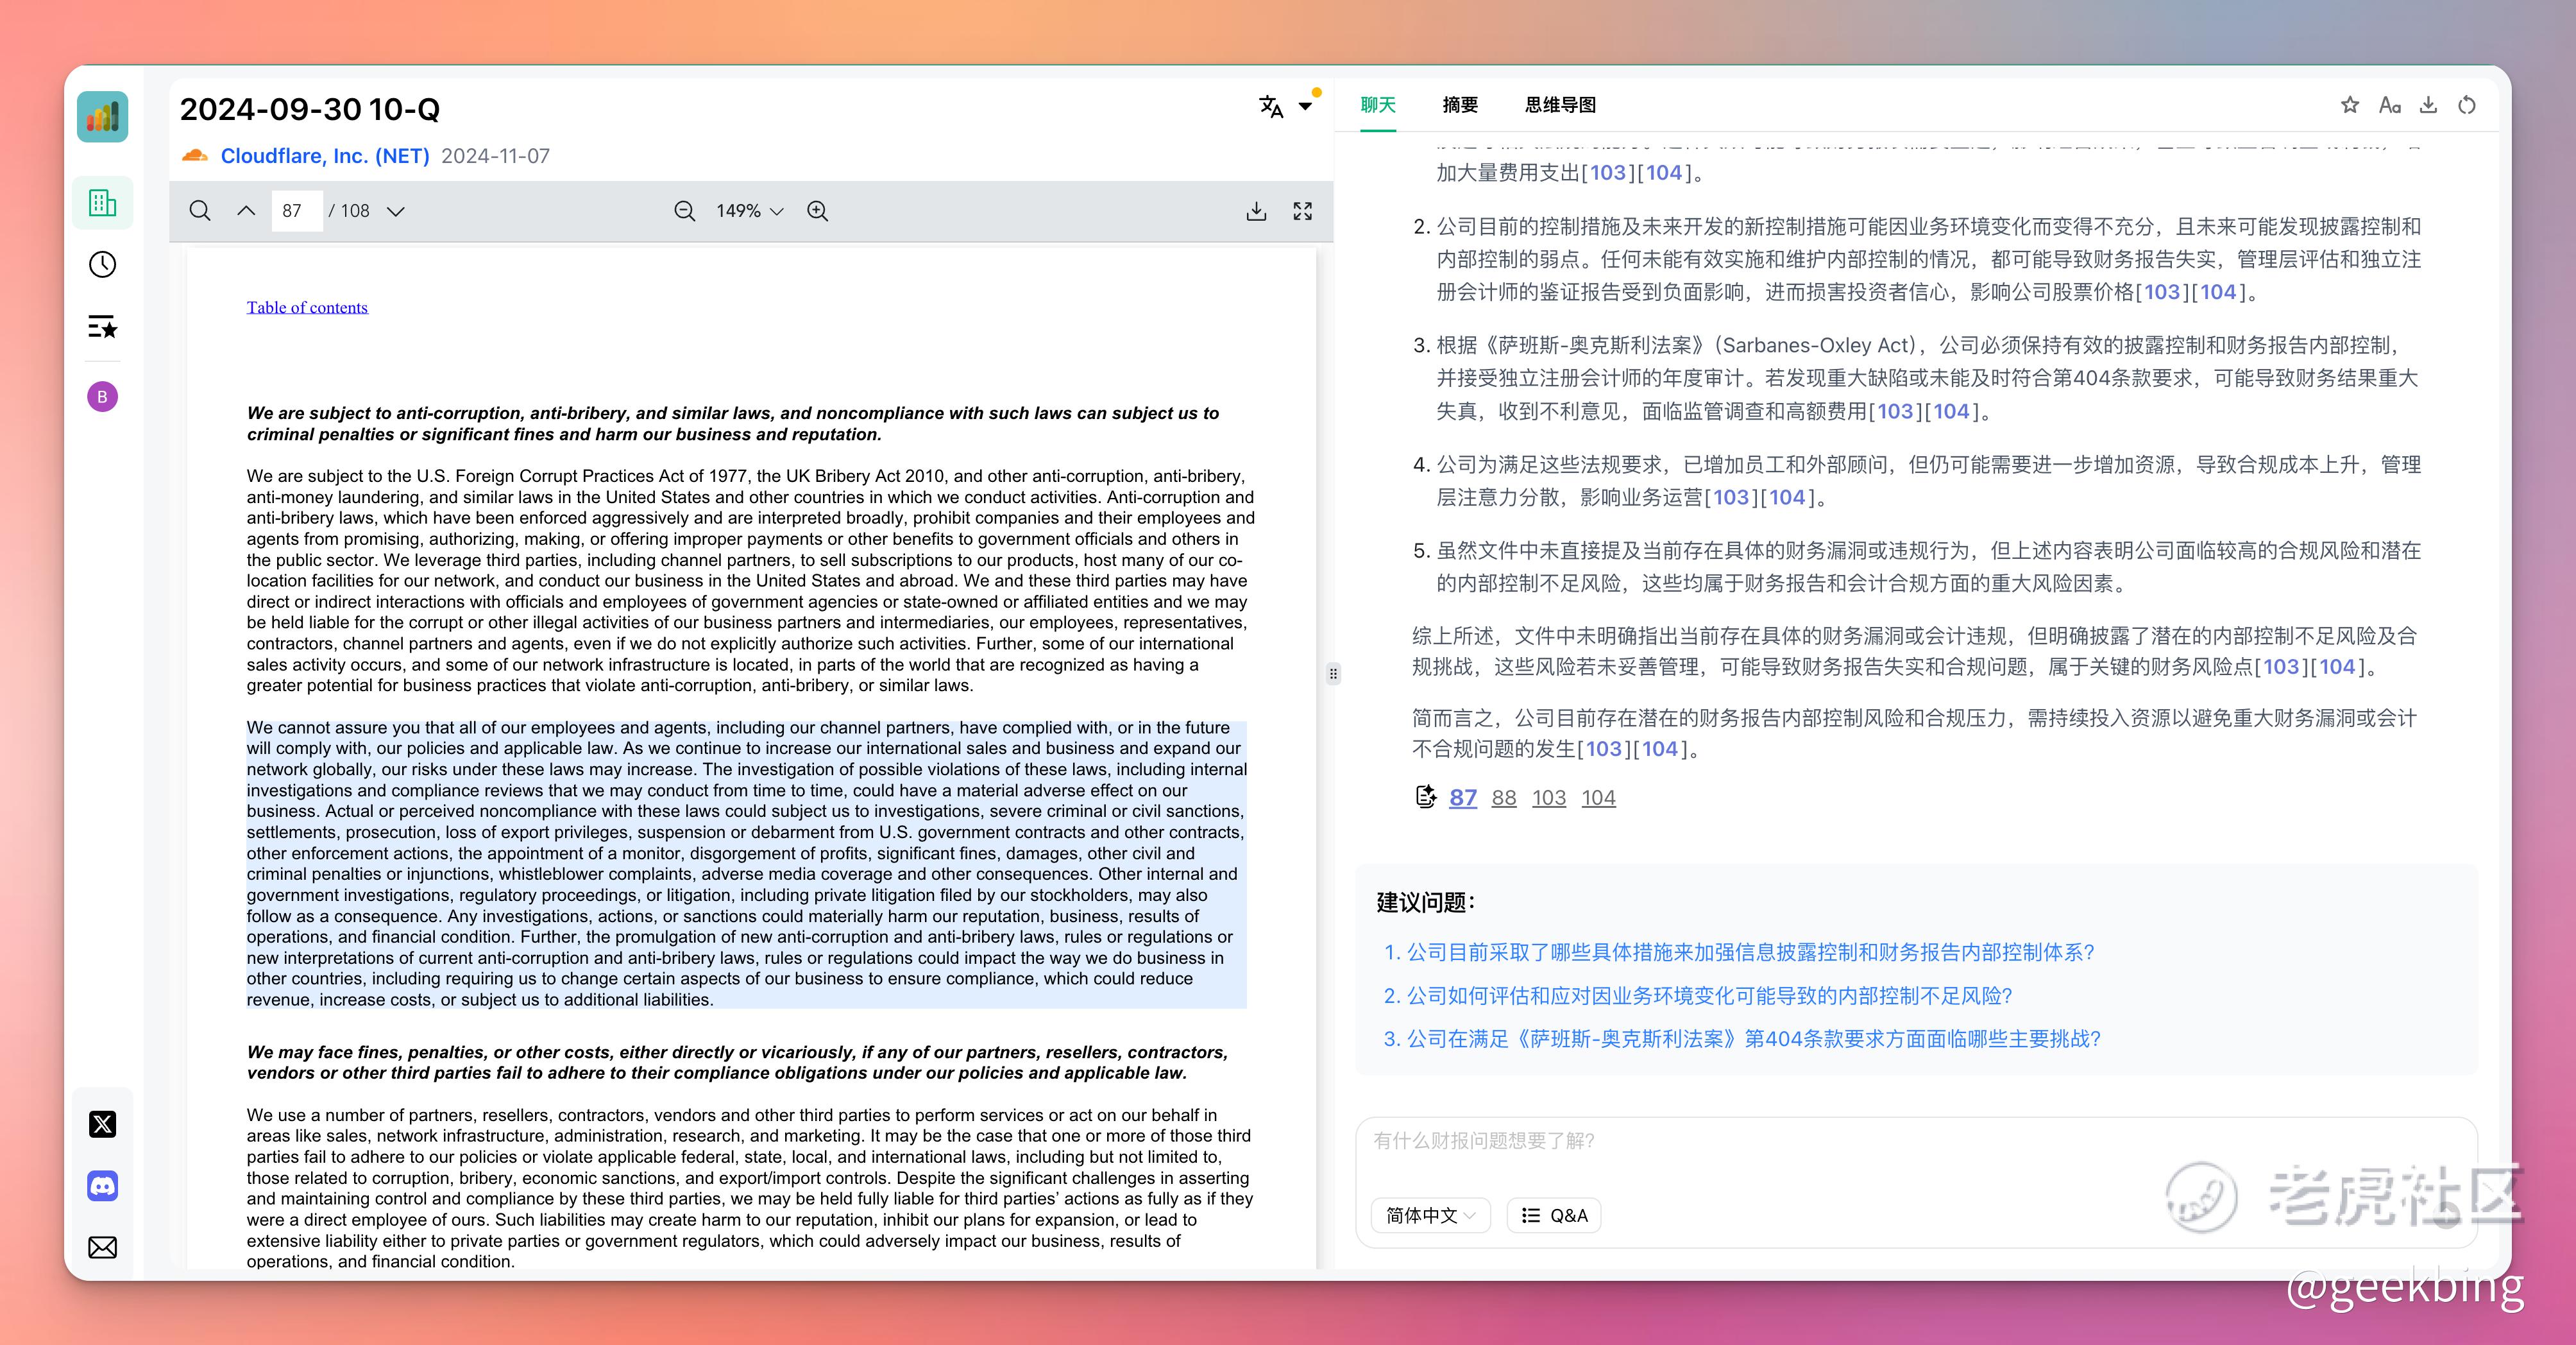Click the Table of contents link
Viewport: 2576px width, 1345px height.
click(307, 307)
